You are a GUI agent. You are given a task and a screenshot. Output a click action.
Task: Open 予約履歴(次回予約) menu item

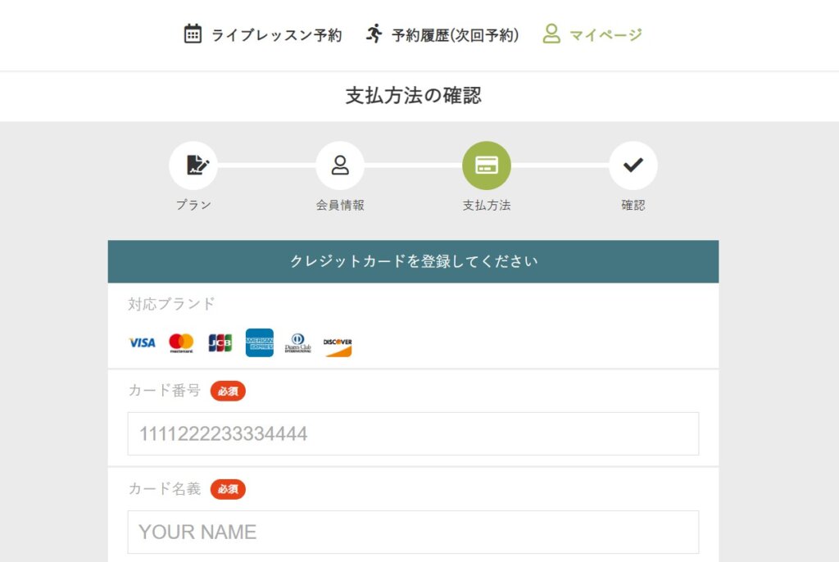tap(456, 34)
